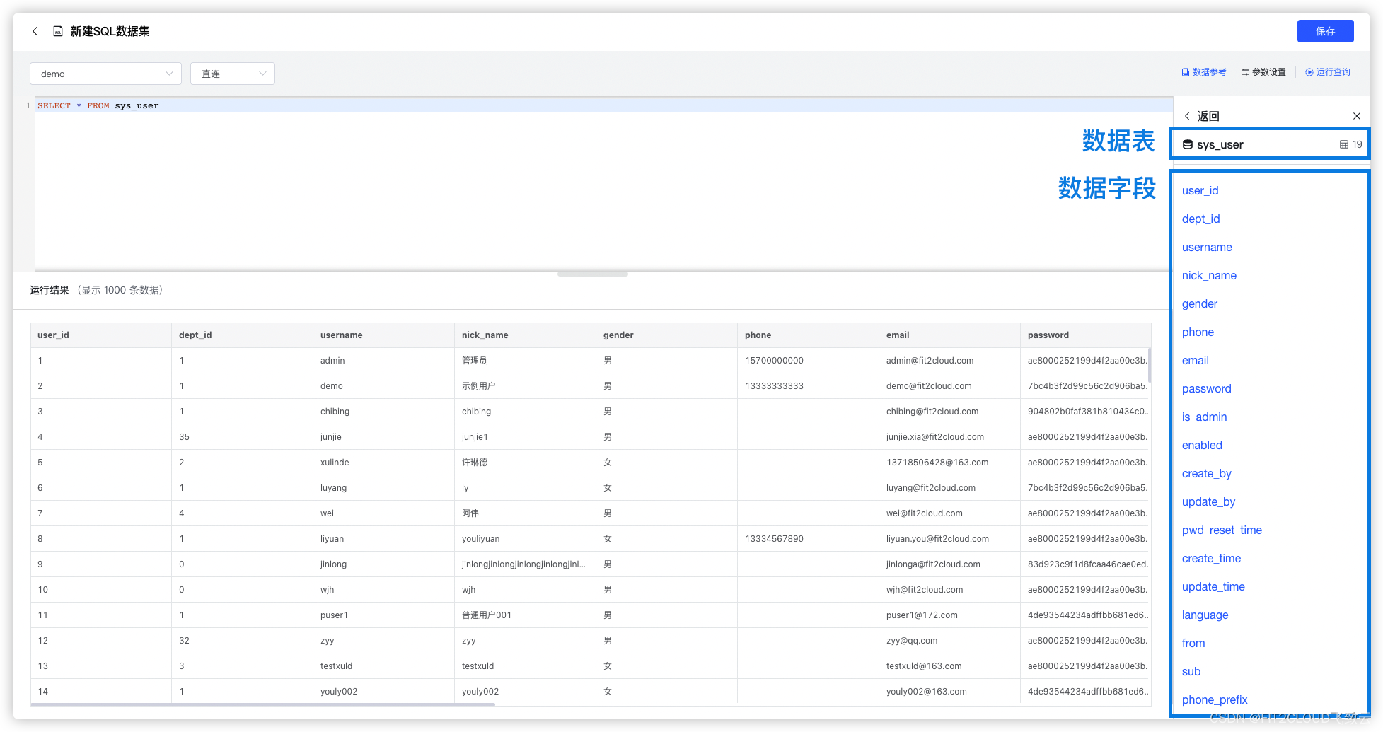The width and height of the screenshot is (1383, 732).
Task: Select the phone_prefix field
Action: point(1215,700)
